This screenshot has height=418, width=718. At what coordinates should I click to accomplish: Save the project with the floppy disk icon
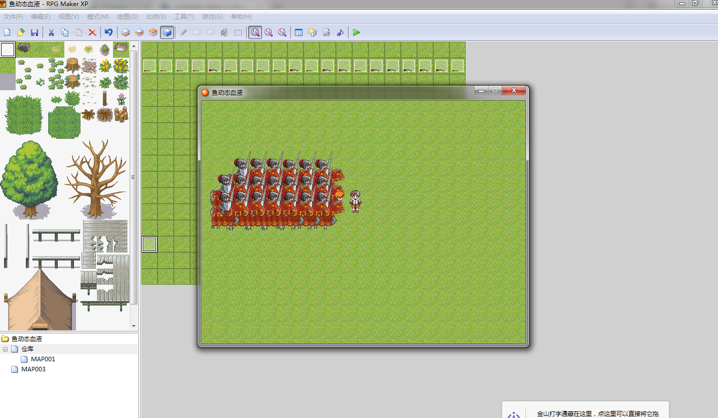point(34,32)
